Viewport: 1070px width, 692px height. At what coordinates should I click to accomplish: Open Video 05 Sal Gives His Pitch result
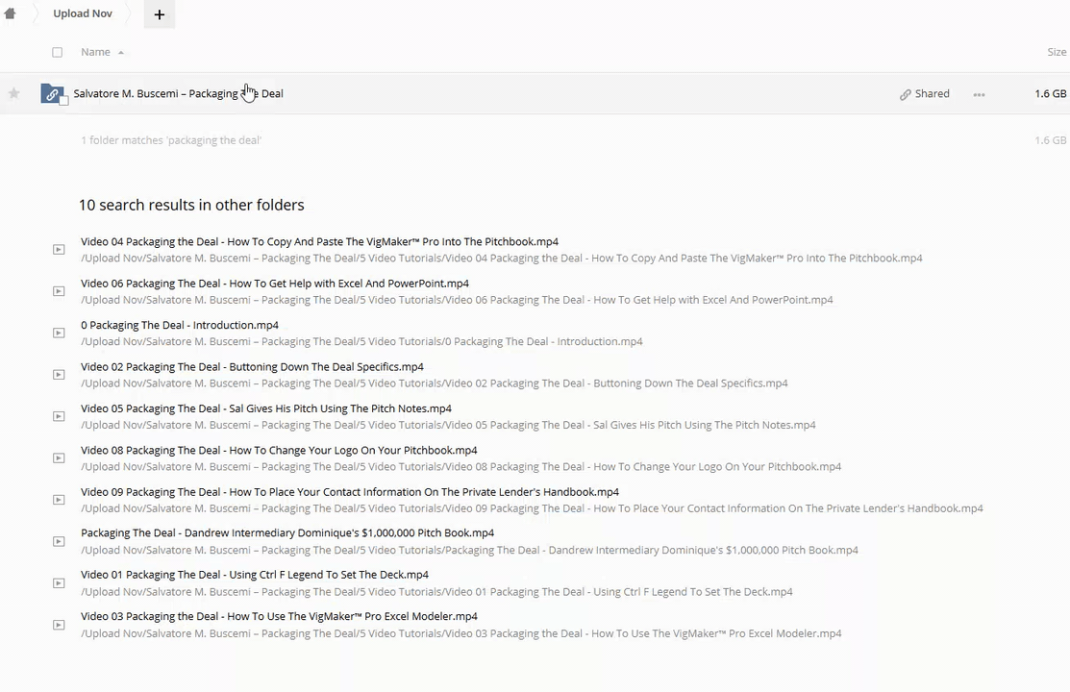tap(265, 408)
